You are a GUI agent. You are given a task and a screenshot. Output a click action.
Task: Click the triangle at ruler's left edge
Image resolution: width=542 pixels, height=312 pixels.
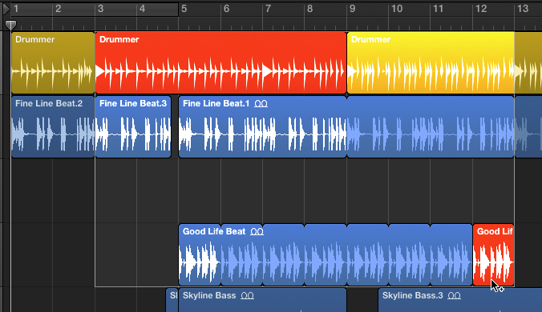point(6,9)
